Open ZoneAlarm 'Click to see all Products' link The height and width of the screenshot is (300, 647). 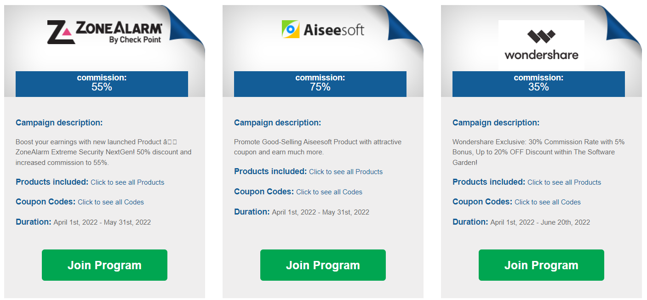[x=127, y=182]
